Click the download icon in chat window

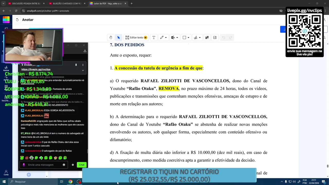point(85,51)
